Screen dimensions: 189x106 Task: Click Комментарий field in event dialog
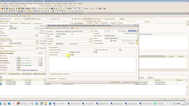102,79
